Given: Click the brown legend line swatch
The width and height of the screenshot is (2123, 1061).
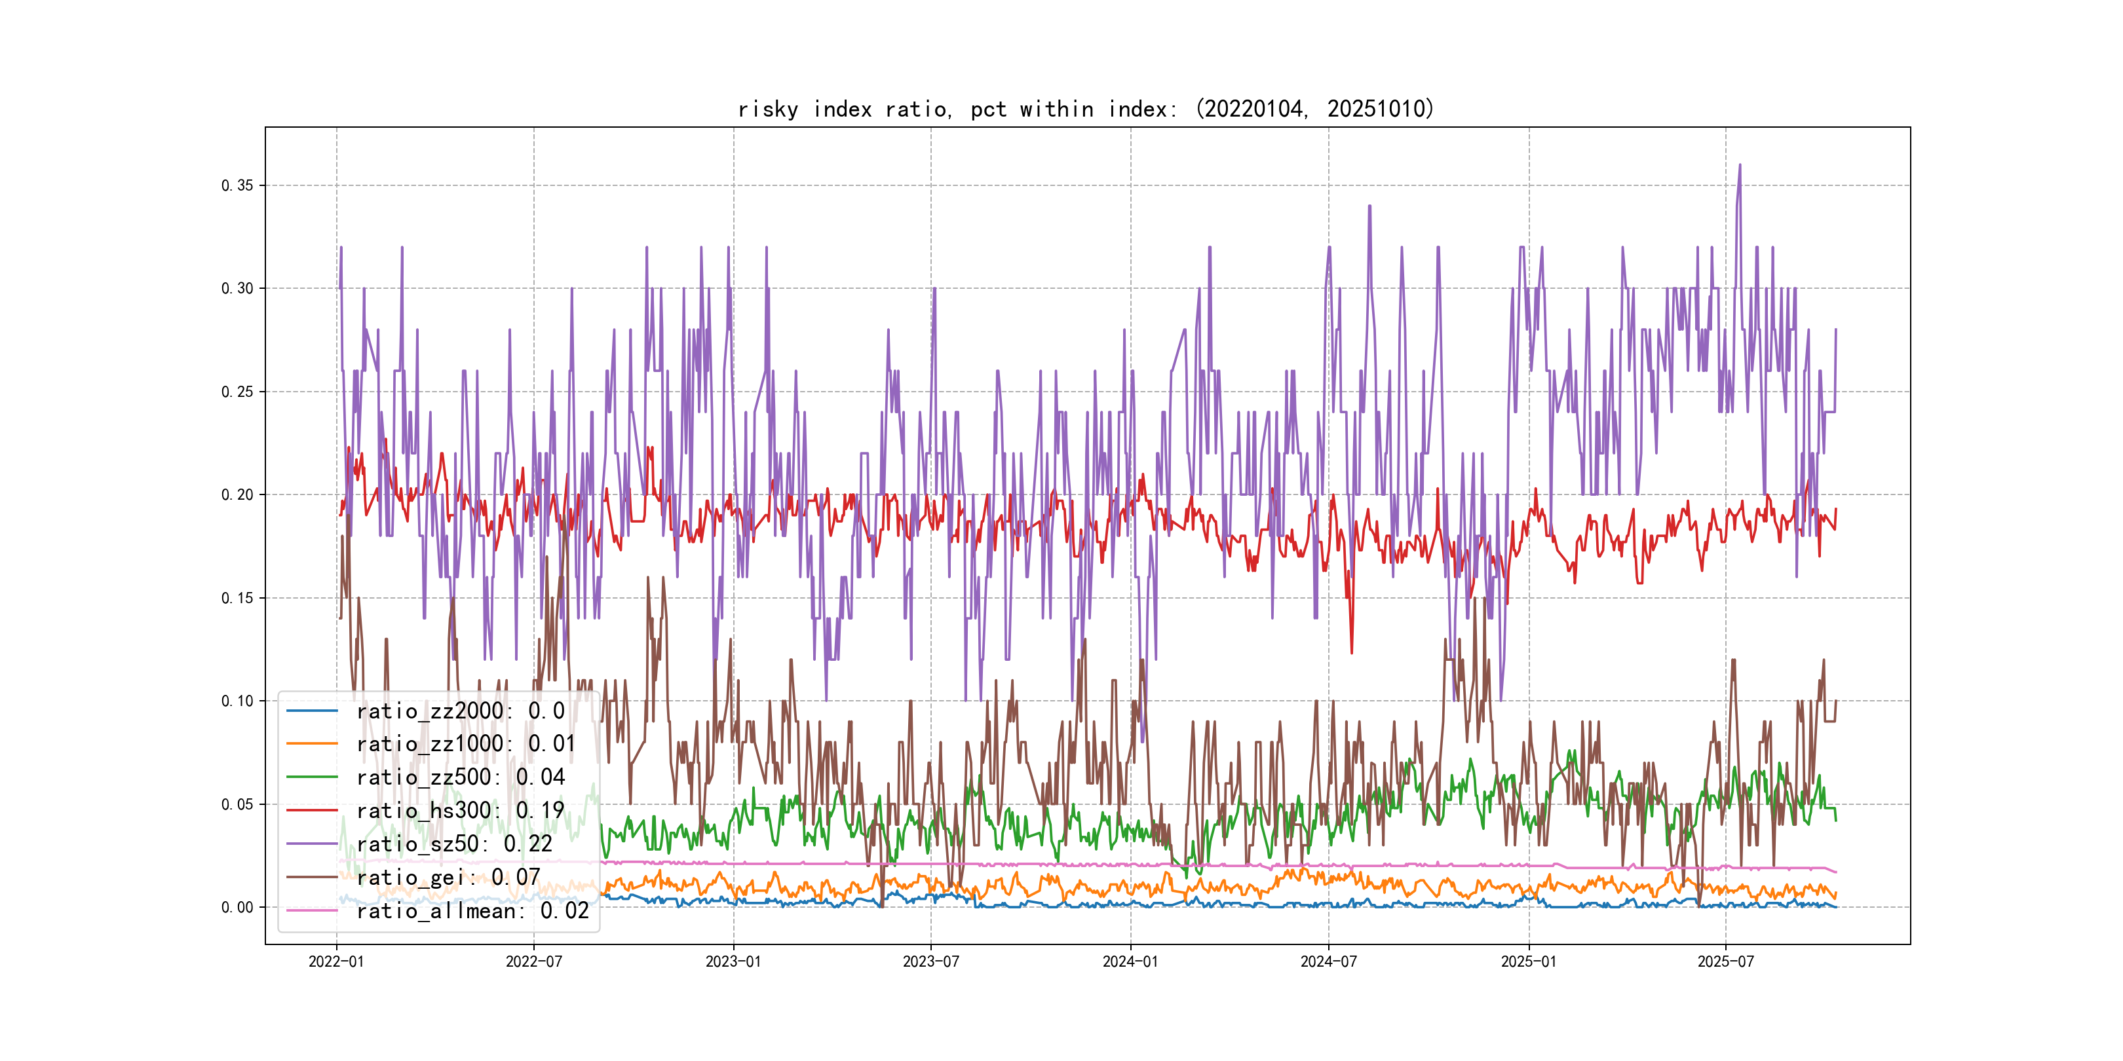Looking at the screenshot, I should click(x=311, y=878).
